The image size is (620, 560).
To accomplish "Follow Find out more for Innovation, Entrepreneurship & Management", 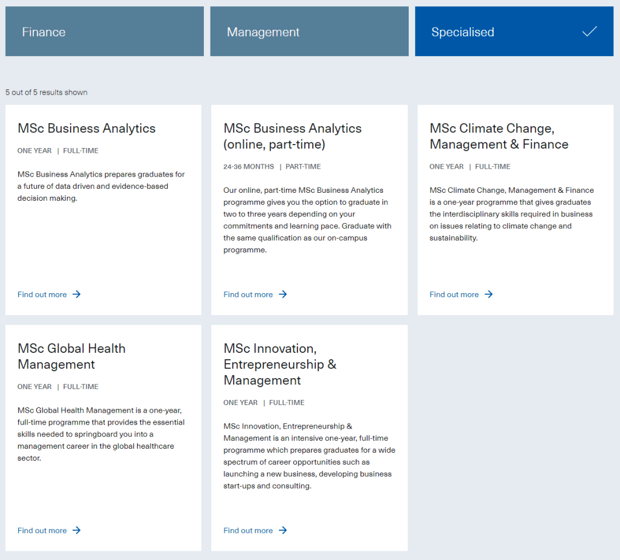I will coord(248,530).
